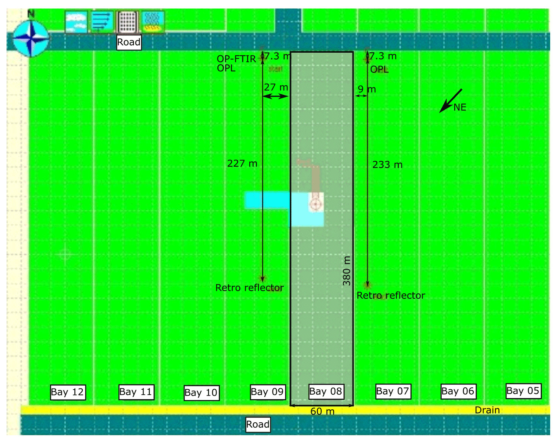Viewport: 557px width, 442px height.
Task: Click the Bay 12 label
Action: coord(68,392)
